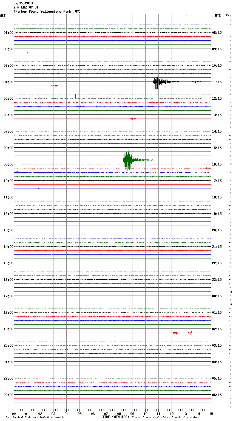
Task: Select the 05:00 MST time label
Action: click(8, 99)
